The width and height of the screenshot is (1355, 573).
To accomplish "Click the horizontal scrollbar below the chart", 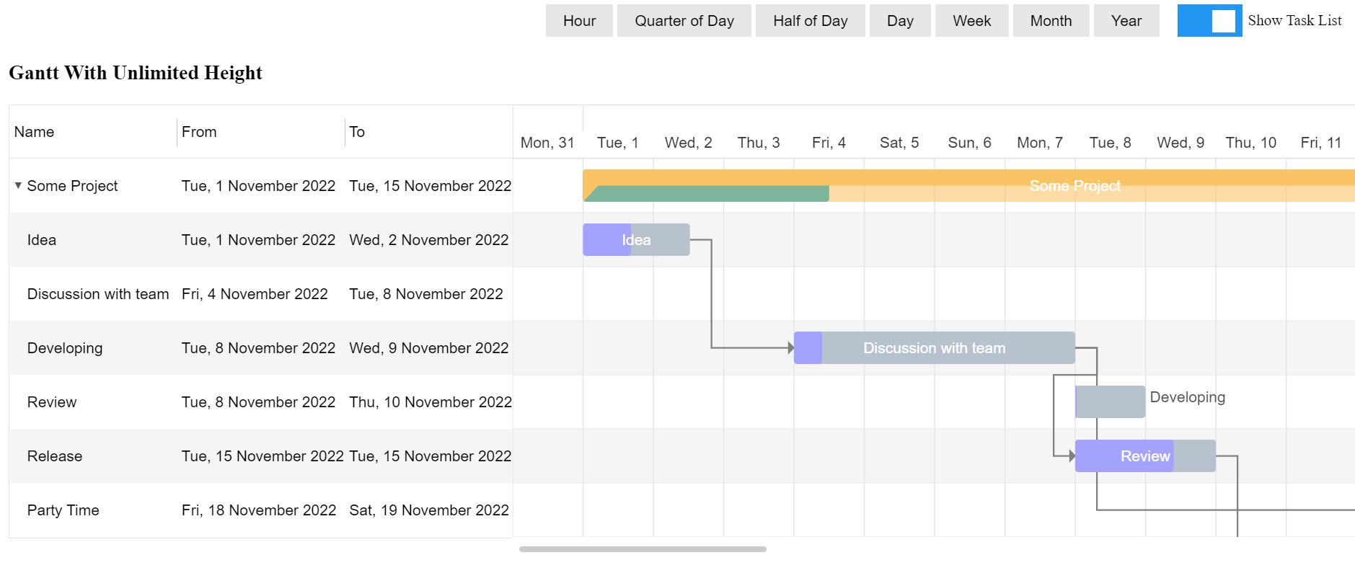I will click(x=641, y=548).
